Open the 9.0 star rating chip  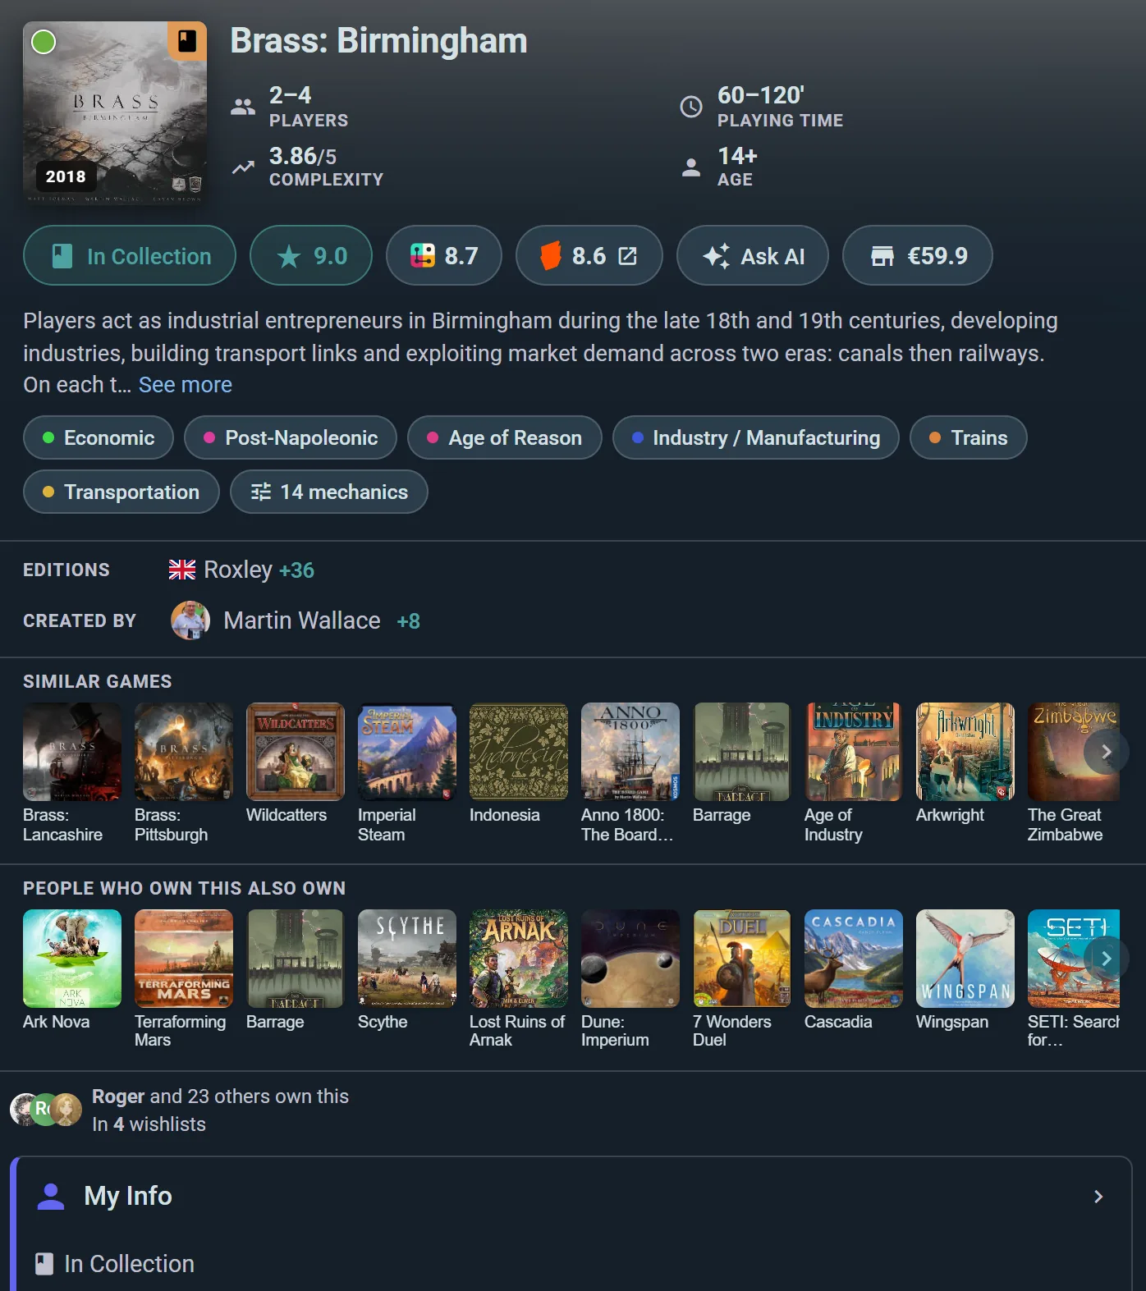(311, 256)
